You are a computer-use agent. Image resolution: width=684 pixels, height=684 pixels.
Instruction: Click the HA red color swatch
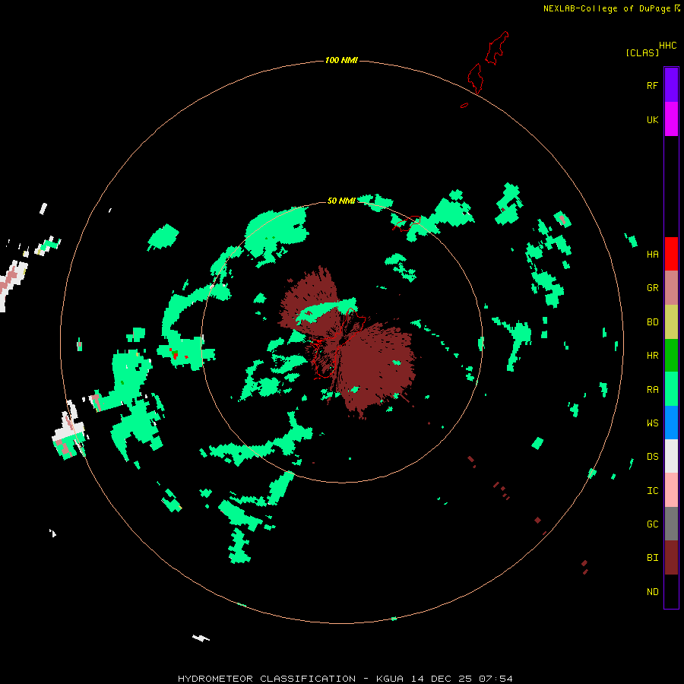(x=671, y=254)
